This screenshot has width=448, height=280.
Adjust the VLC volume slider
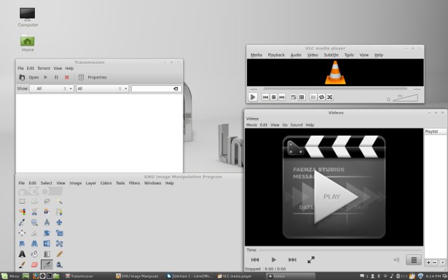405,98
